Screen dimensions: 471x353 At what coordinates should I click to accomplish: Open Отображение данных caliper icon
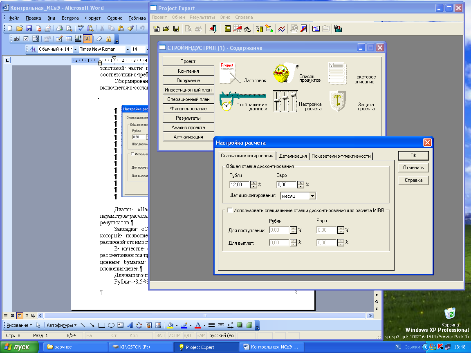[243, 101]
